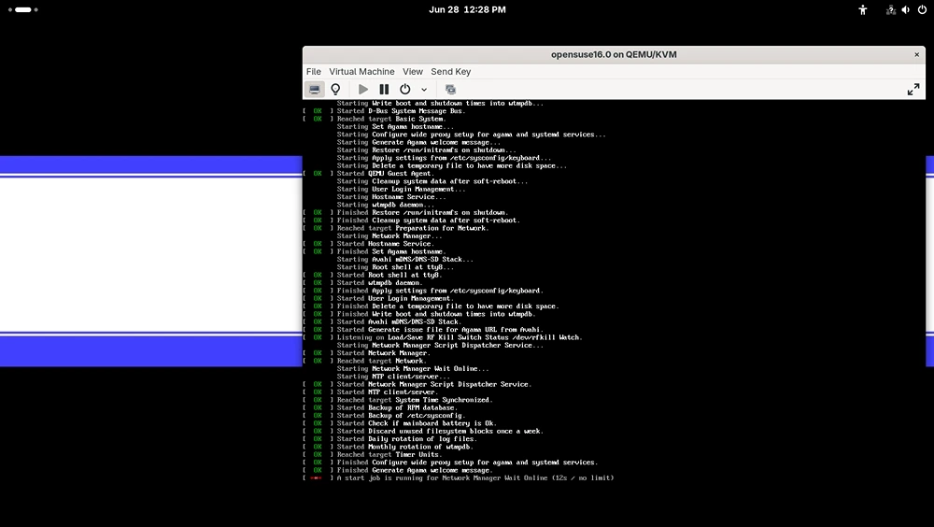
Task: Shut down the virtual machine power icon
Action: pos(405,90)
